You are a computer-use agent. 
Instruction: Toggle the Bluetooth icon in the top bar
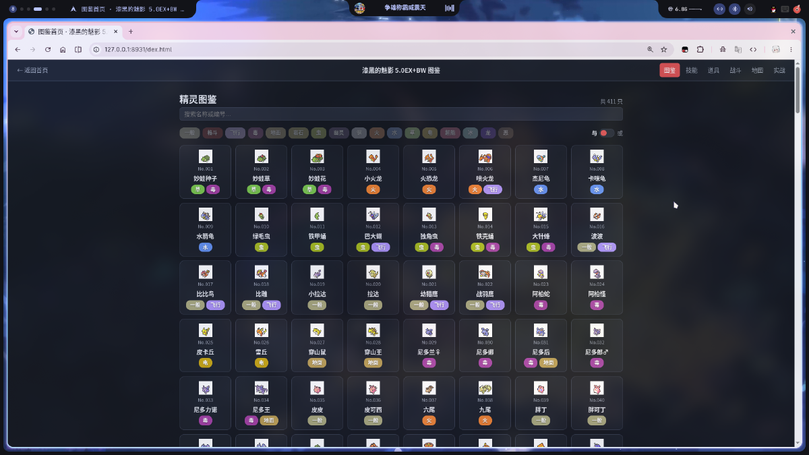tap(735, 9)
